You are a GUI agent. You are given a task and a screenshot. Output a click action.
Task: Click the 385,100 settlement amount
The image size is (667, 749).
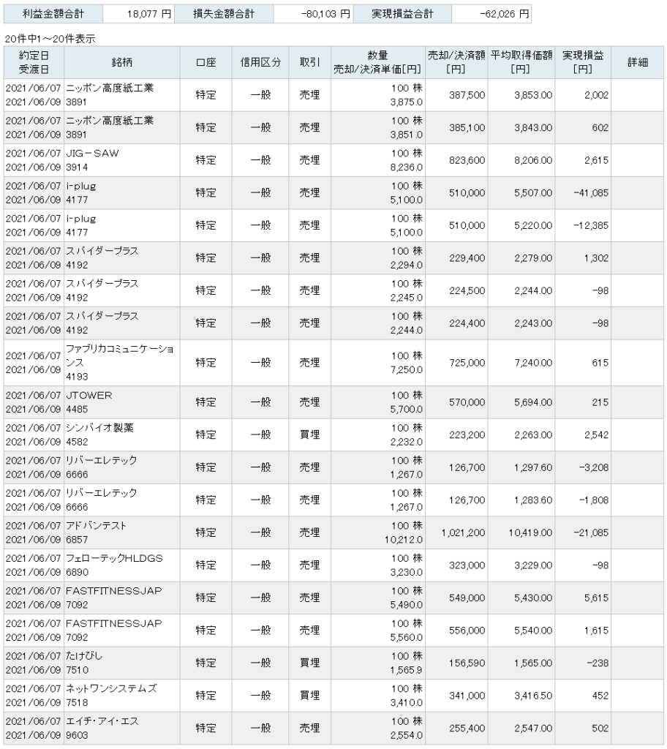467,128
